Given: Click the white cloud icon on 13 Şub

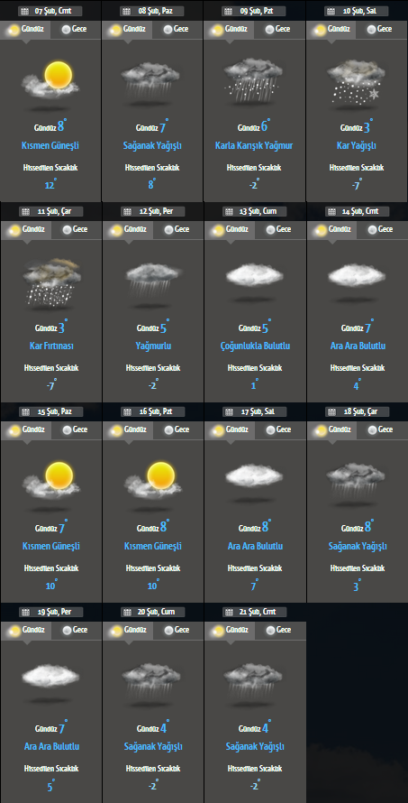Looking at the screenshot, I should pos(255,275).
